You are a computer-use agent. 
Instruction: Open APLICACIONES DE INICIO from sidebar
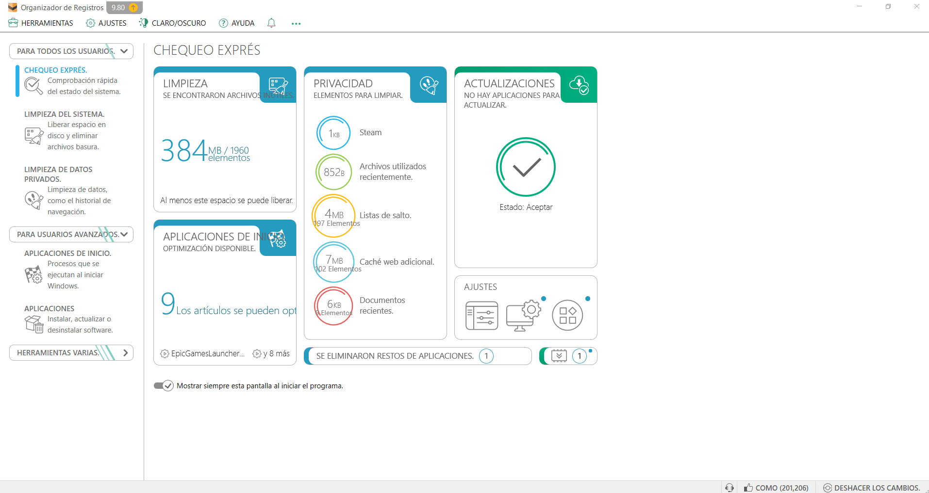[67, 253]
